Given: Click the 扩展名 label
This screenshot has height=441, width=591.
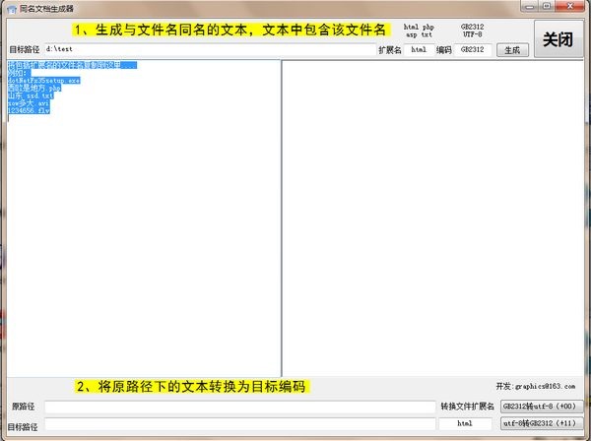Looking at the screenshot, I should tap(390, 50).
